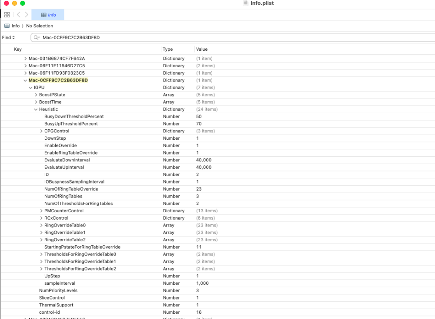435x319 pixels.
Task: Expand ThresholdsForRingOverrideTable2 array
Action: click(41, 269)
